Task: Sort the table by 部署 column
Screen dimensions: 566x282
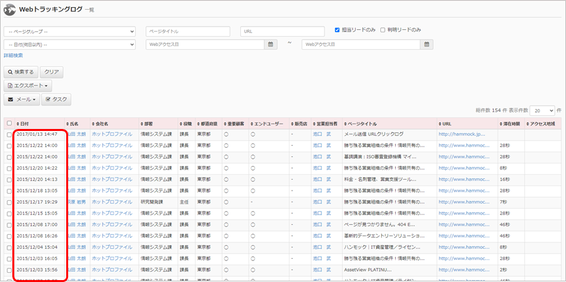Action: 146,124
